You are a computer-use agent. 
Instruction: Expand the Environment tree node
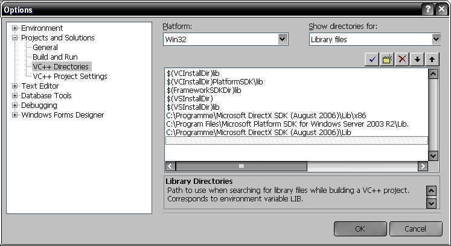pyautogui.click(x=15, y=28)
